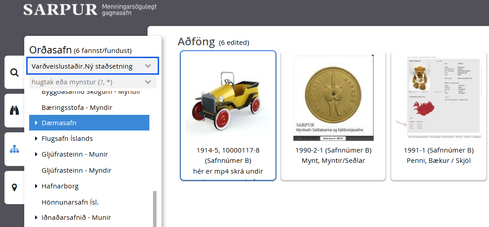Expand the Hafnarborg tree node
489x227 pixels.
(x=36, y=187)
